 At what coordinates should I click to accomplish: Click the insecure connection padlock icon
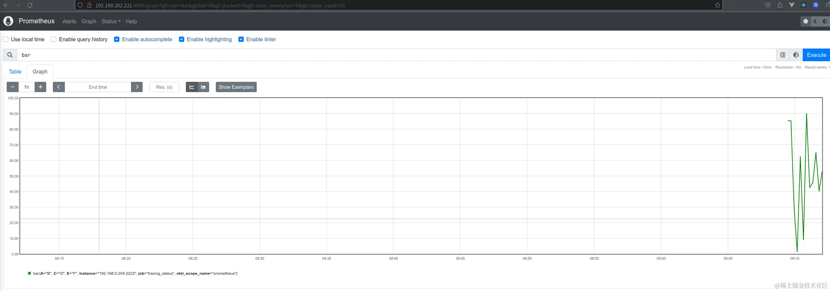pos(89,5)
